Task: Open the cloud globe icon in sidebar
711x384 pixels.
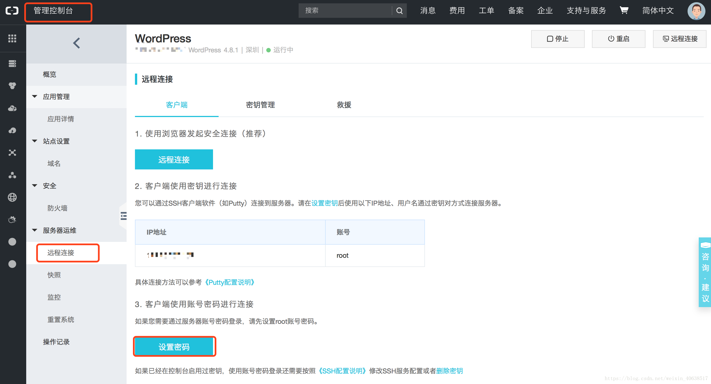Action: [x=12, y=108]
